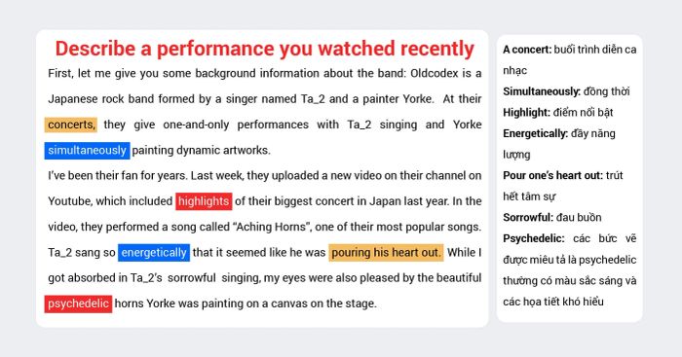Screen dimensions: 682x357
Task: Click the bold "Simultaneously:" glossary term
Action: coord(542,91)
